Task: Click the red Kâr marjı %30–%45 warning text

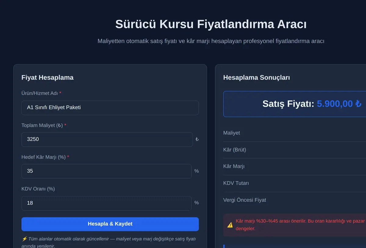Action: (x=300, y=225)
